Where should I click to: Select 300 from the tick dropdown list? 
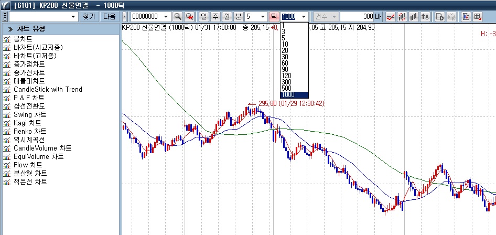(x=286, y=82)
